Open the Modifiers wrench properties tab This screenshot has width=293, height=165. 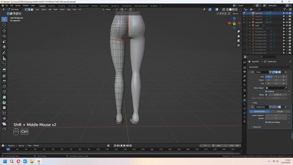244,100
